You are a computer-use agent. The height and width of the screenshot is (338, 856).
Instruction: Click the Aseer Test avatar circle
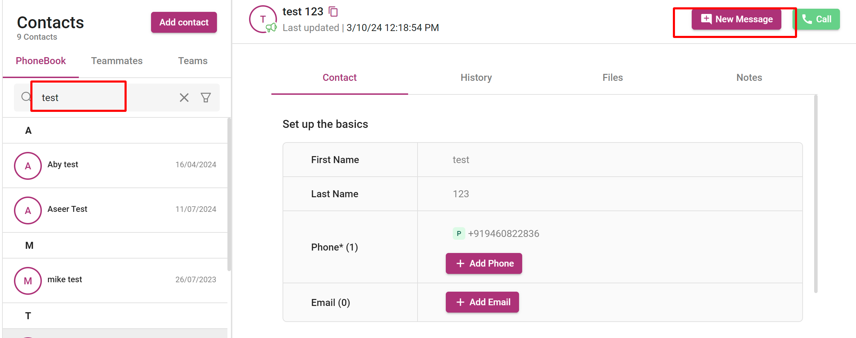click(x=28, y=210)
